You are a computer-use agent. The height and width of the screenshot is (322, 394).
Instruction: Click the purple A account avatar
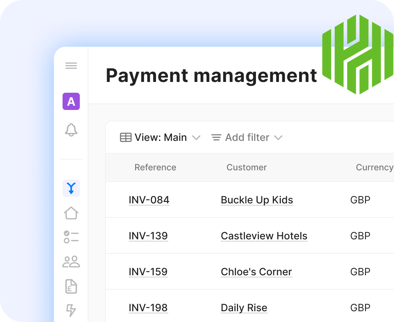(x=71, y=101)
